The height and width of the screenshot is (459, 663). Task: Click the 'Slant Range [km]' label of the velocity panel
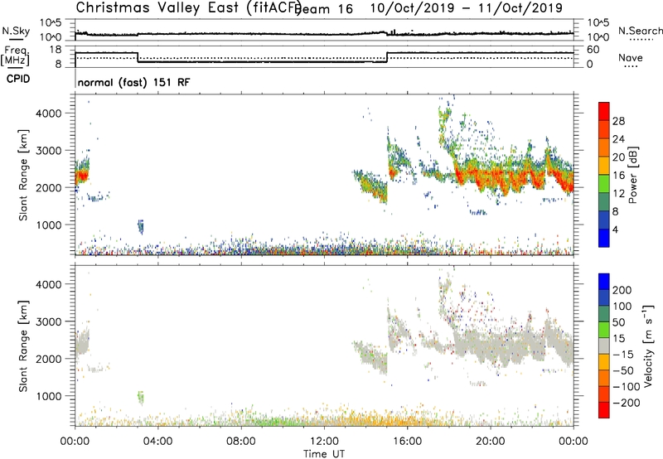[23, 346]
